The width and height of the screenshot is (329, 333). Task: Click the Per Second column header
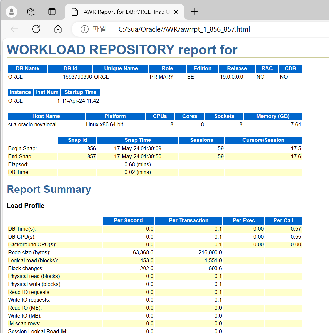[x=128, y=221]
